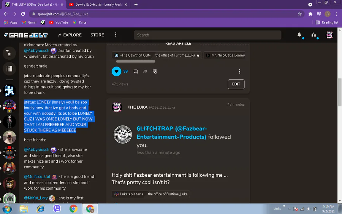Click the READ ARTICLE link

178,44
